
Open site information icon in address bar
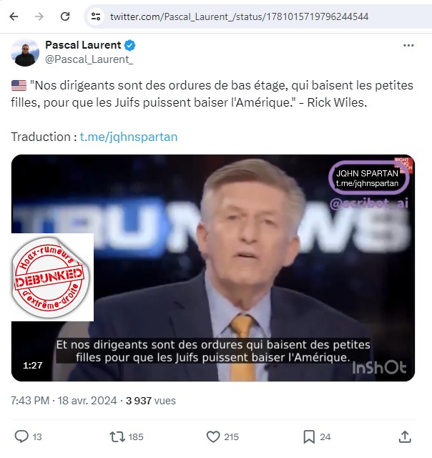click(x=96, y=16)
